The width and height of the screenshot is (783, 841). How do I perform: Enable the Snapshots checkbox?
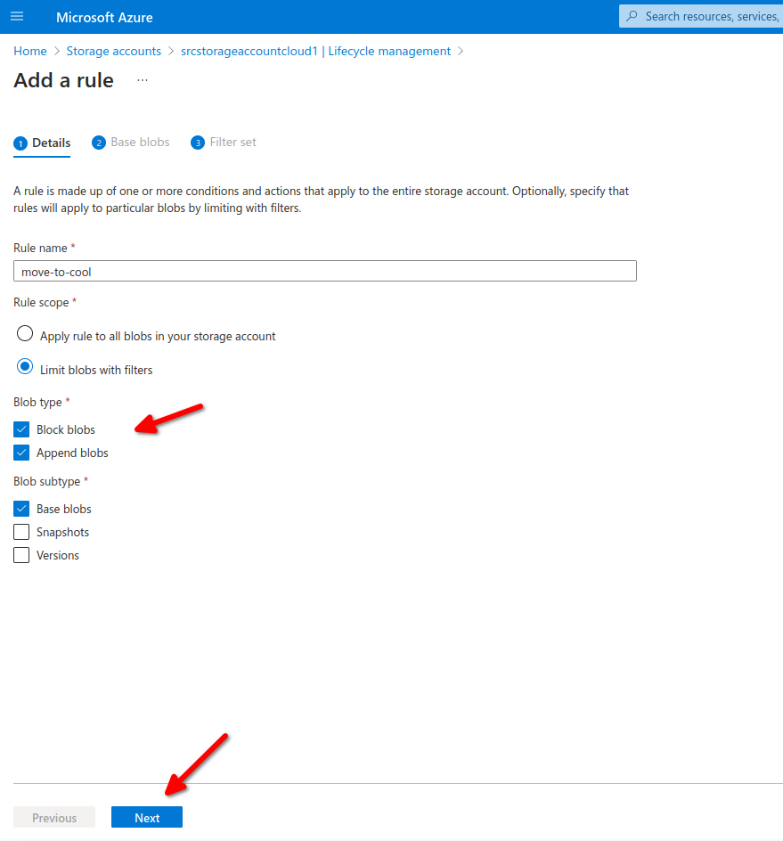tap(21, 532)
